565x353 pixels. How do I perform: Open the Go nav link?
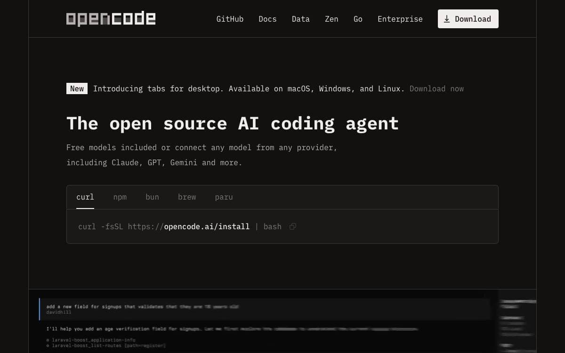pyautogui.click(x=358, y=19)
